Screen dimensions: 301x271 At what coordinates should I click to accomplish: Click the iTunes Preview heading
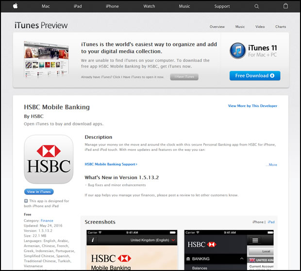[41, 25]
